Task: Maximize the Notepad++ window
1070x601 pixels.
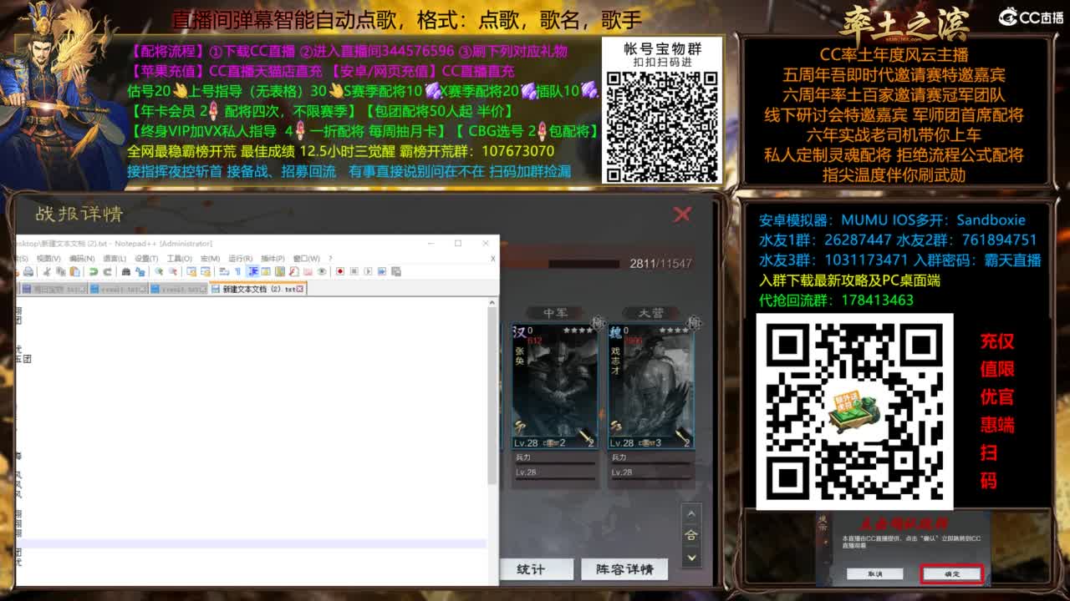Action: pyautogui.click(x=457, y=243)
